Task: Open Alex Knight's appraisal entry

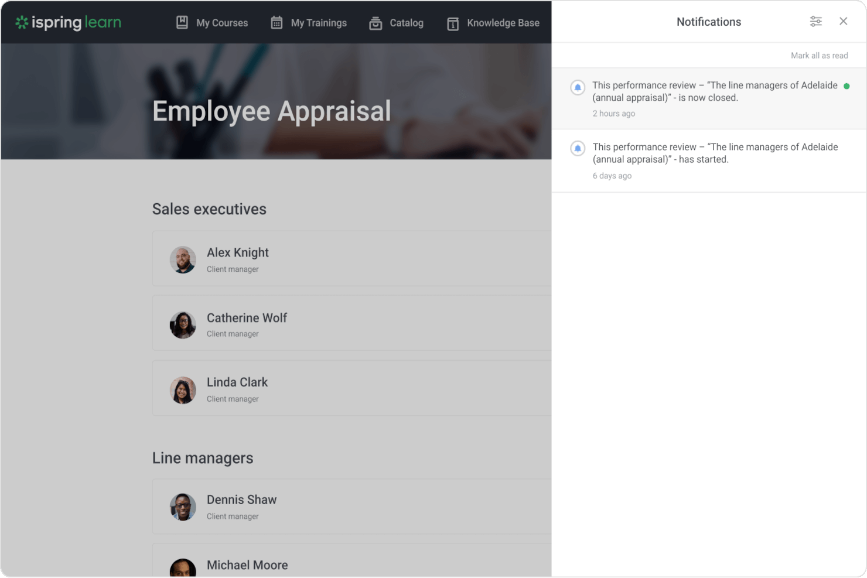Action: pyautogui.click(x=351, y=258)
